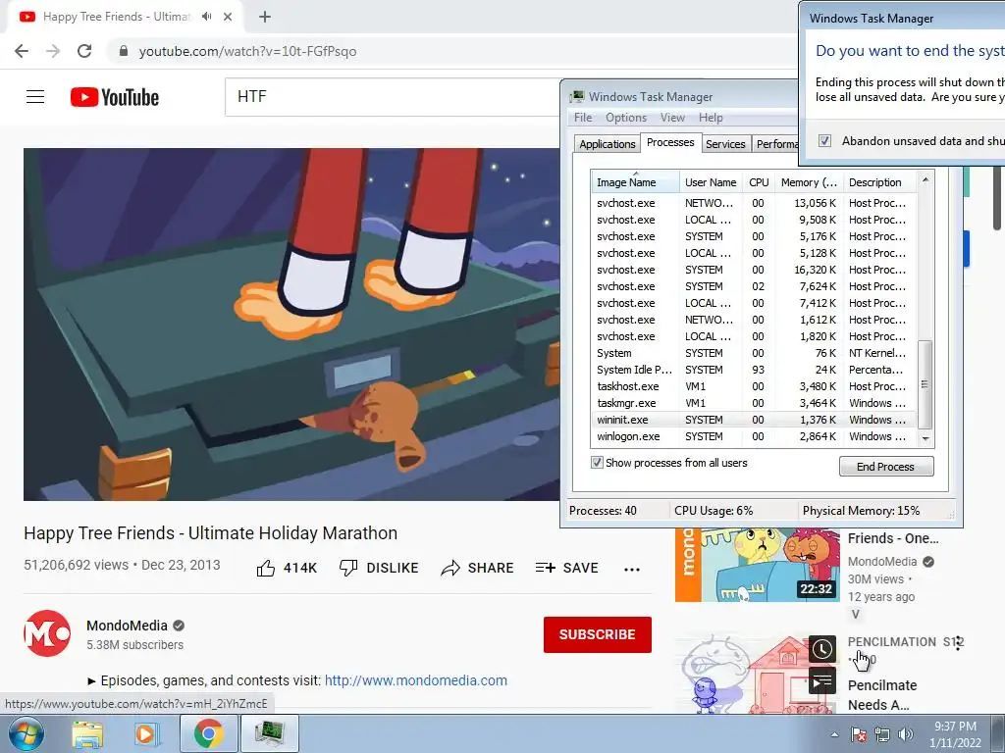Screen dimensions: 1005x753
Task: Go back with the browser back arrow
Action: click(x=22, y=51)
